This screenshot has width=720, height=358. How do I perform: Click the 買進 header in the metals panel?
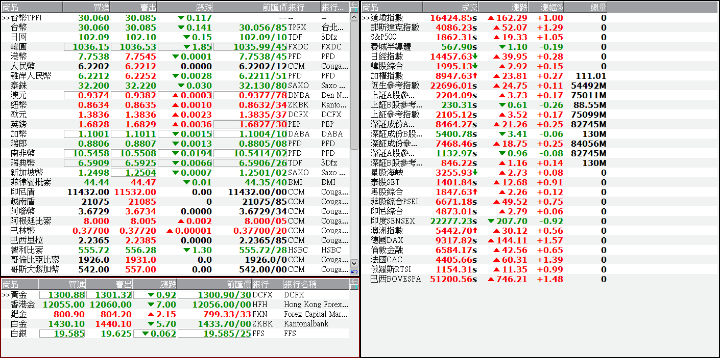point(62,284)
